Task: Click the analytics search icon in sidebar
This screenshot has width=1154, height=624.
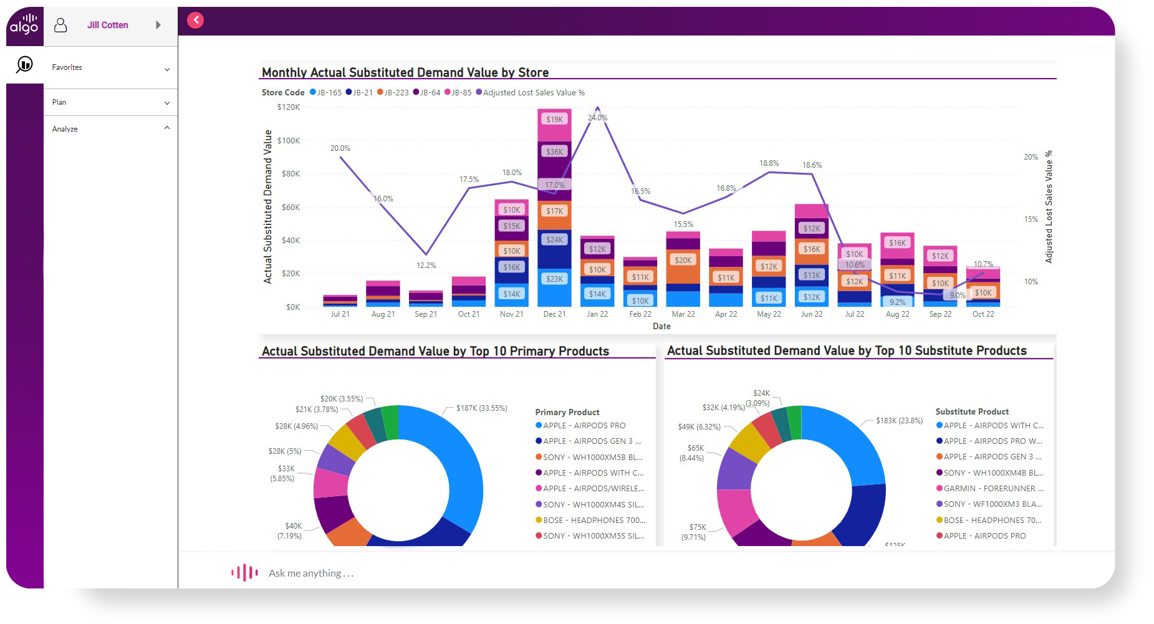Action: click(x=24, y=64)
